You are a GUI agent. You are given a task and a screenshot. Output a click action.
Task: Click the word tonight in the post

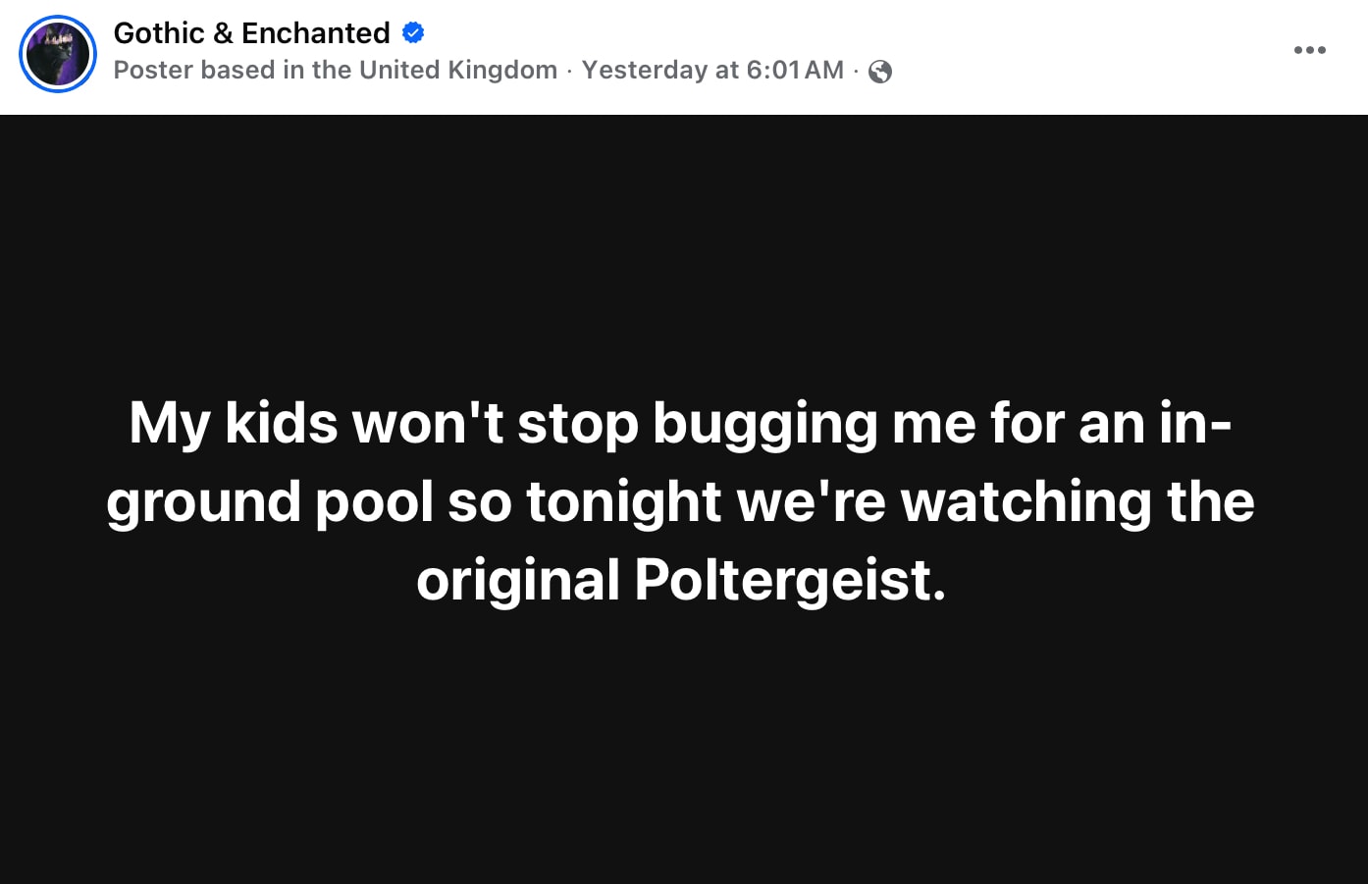(624, 502)
